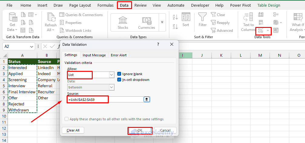Select the LinkedIn cell
The height and width of the screenshot is (143, 305).
[x=47, y=68]
